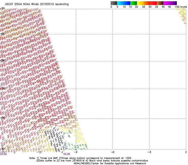Click the latitude label '-54'
The image size is (188, 165).
(x=2, y=60)
